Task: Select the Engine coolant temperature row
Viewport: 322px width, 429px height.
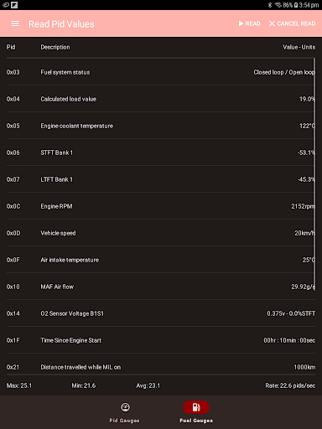Action: (x=161, y=126)
